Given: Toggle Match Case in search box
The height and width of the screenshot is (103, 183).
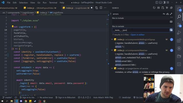Looking at the screenshot, I should [x=164, y=14].
